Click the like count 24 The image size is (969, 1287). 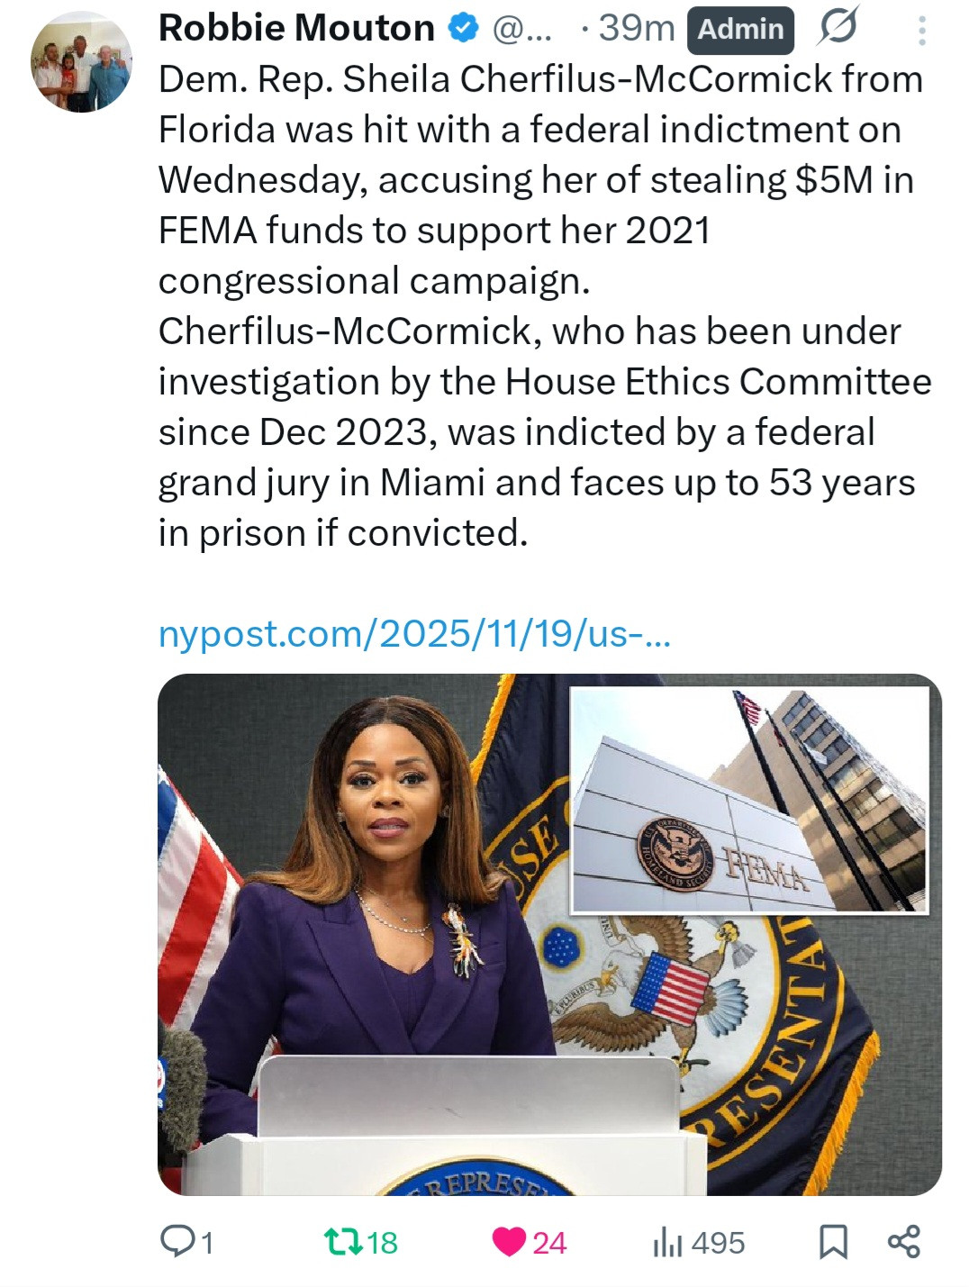tap(549, 1243)
